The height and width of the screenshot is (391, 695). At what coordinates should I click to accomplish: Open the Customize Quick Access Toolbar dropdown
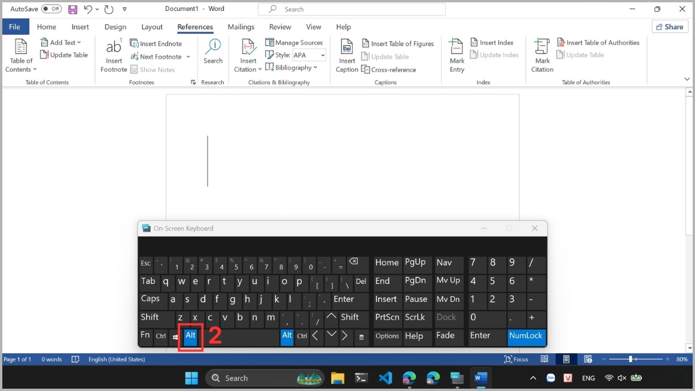[x=125, y=9]
